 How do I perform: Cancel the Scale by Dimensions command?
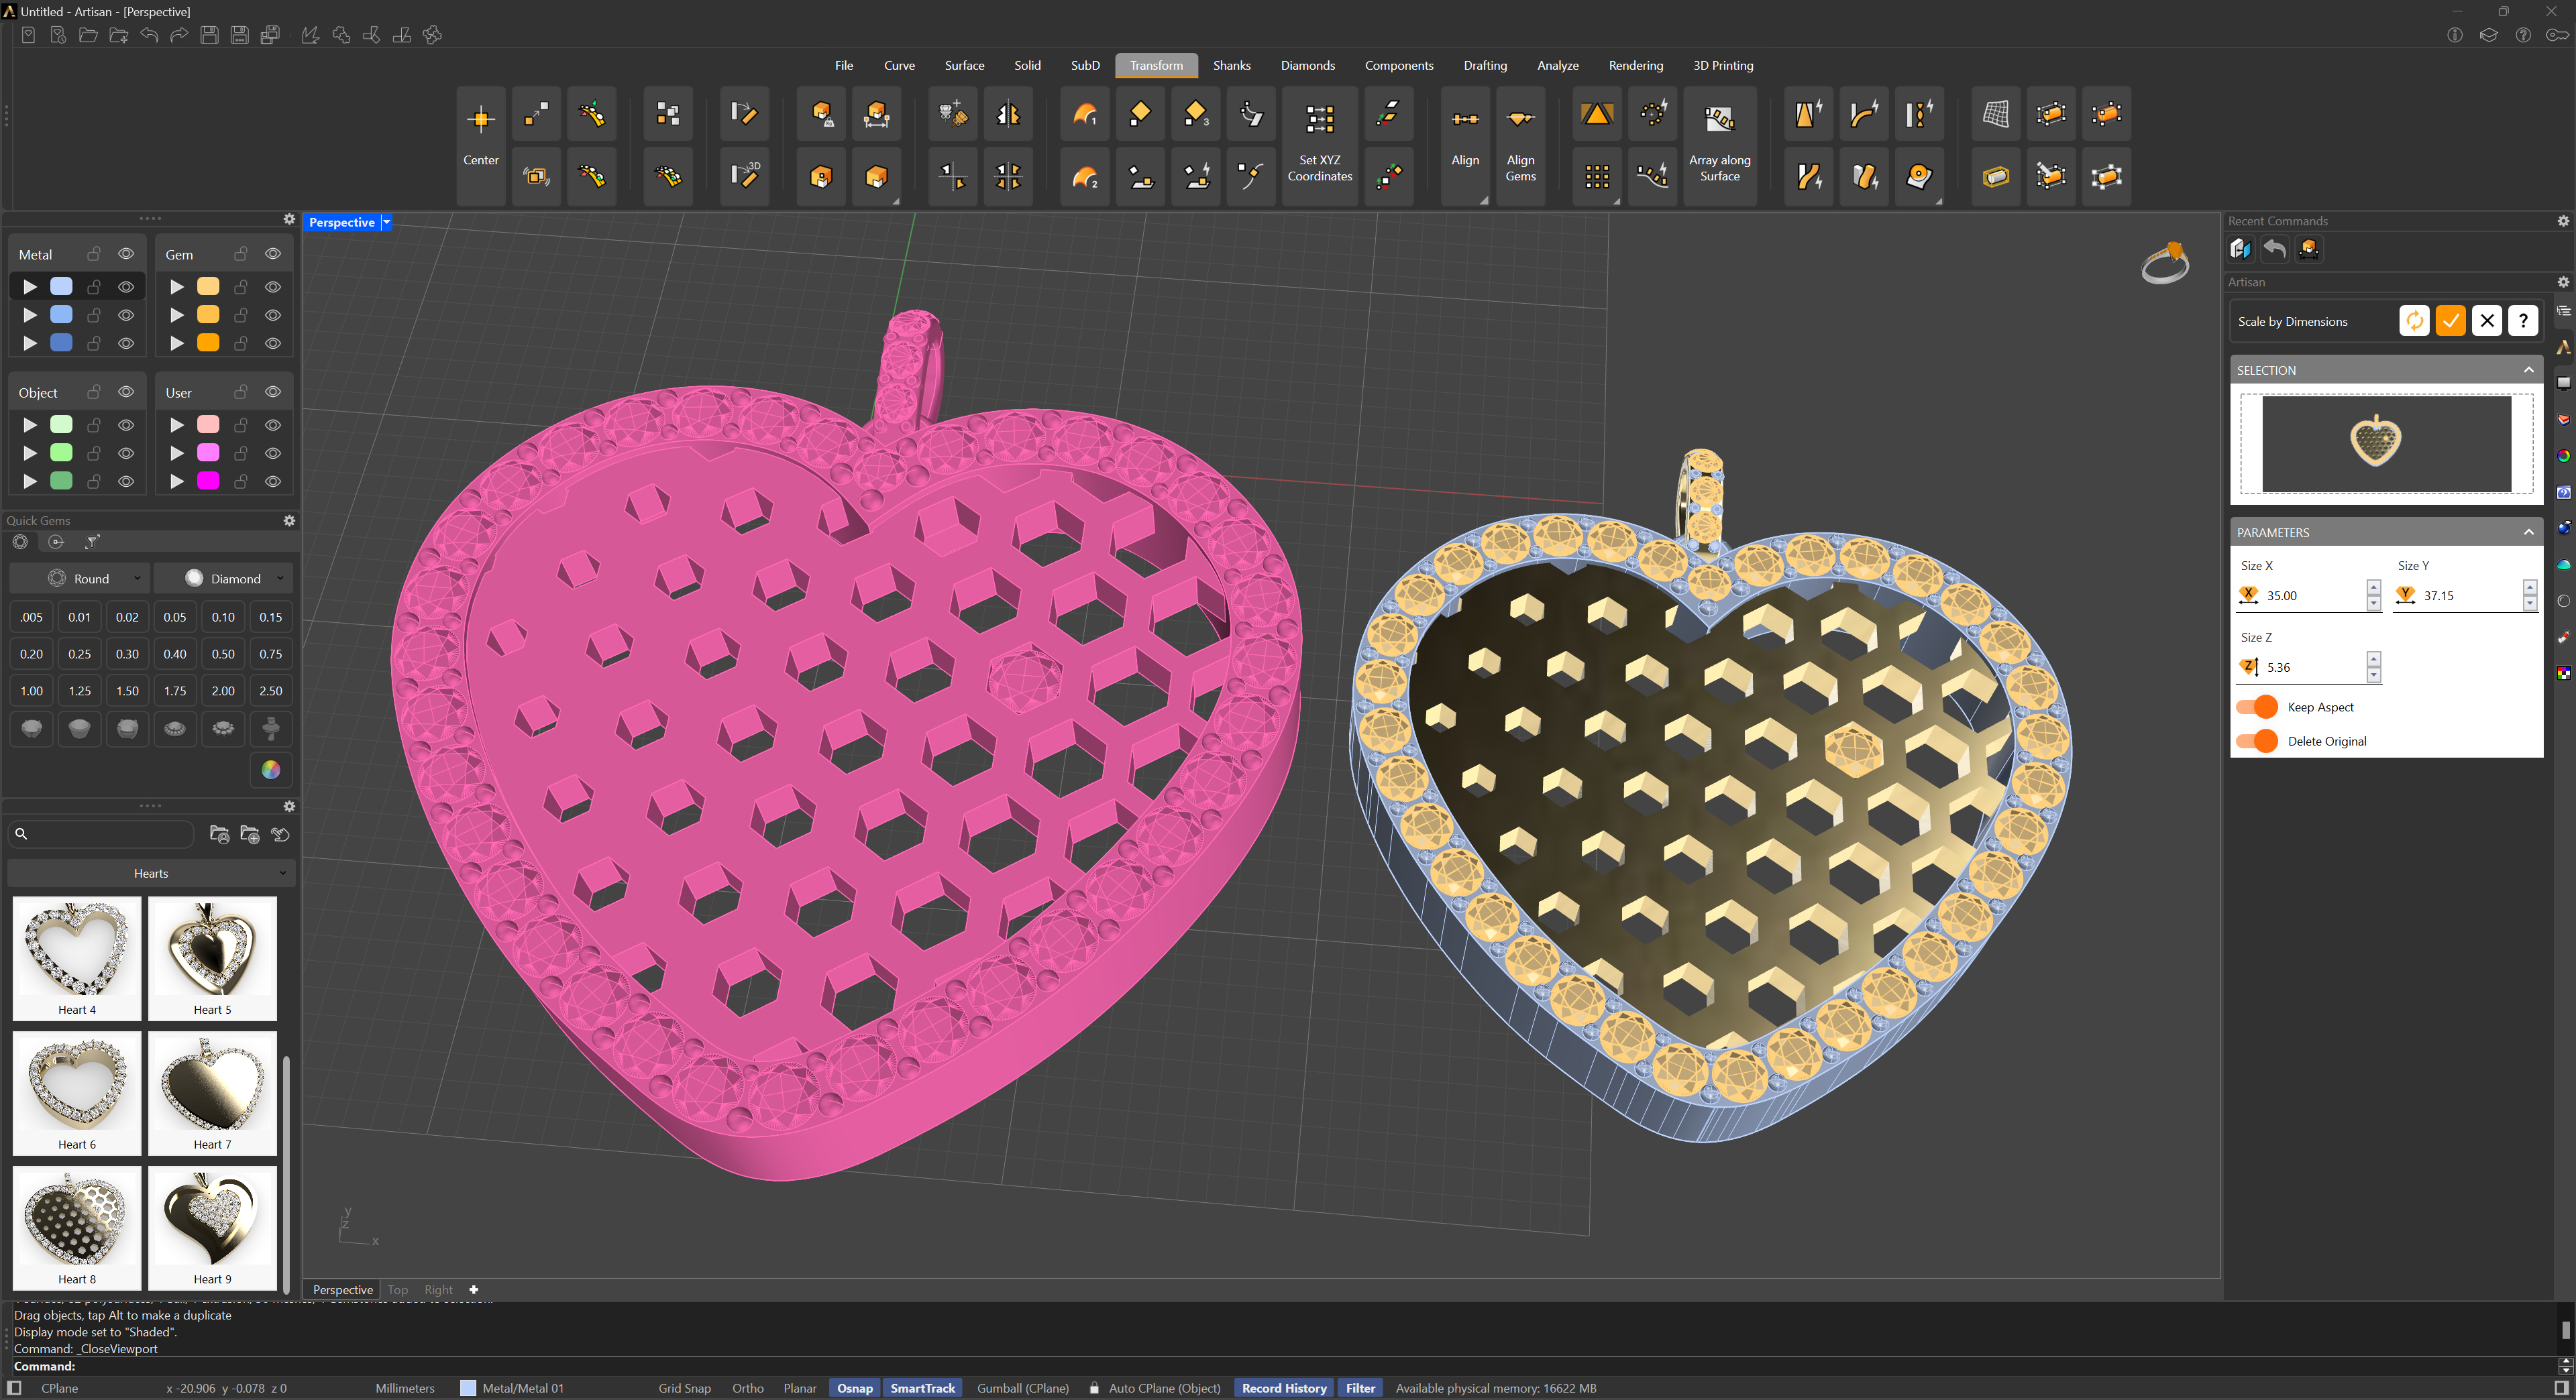click(2486, 320)
